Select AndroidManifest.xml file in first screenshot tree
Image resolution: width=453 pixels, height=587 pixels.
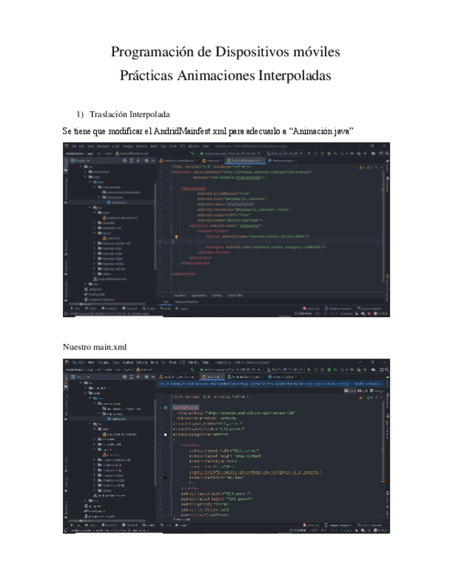pos(109,279)
